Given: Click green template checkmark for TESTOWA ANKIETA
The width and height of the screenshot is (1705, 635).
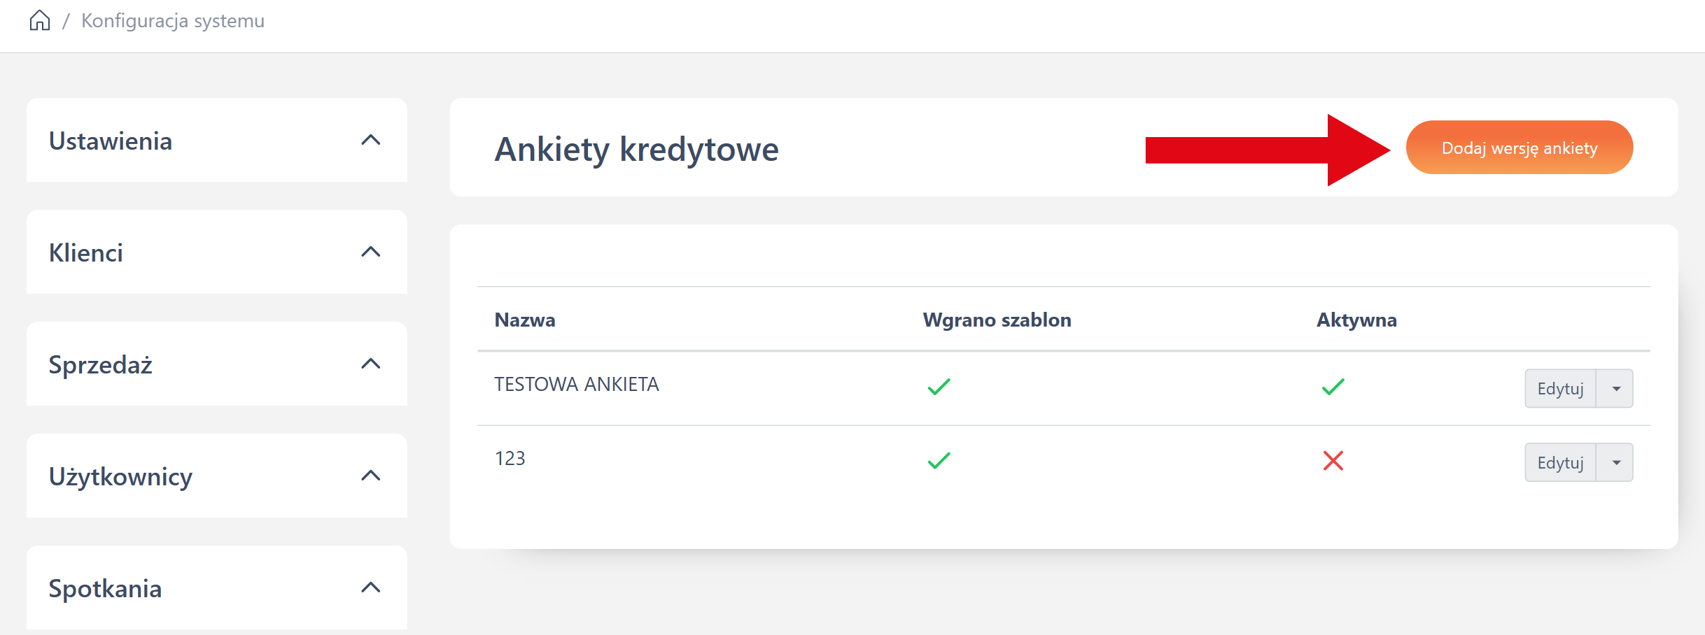Looking at the screenshot, I should (x=939, y=387).
